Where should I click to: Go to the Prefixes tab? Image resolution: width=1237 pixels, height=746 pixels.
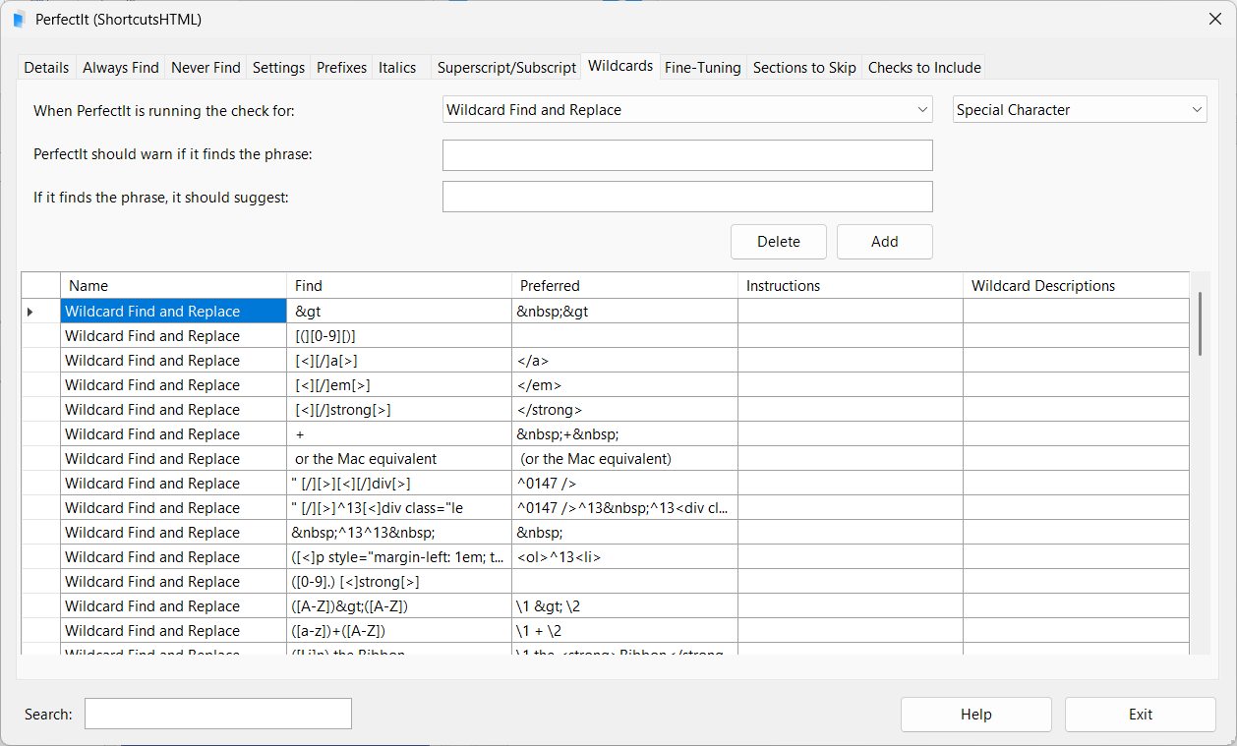point(341,68)
